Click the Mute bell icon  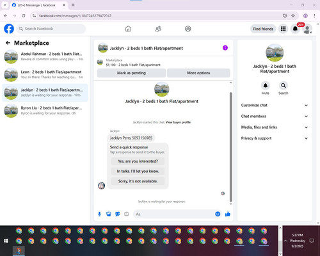click(266, 86)
